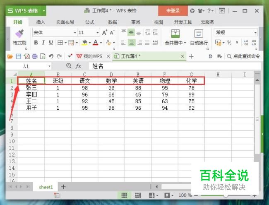Click the 未登录 login button

(173, 11)
